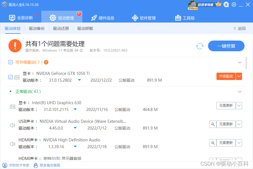253x169 pixels.
Task: Click the refresh scan icon
Action: click(x=200, y=46)
